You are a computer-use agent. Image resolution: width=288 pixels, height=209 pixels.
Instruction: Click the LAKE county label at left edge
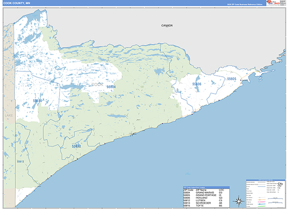tap(8, 116)
